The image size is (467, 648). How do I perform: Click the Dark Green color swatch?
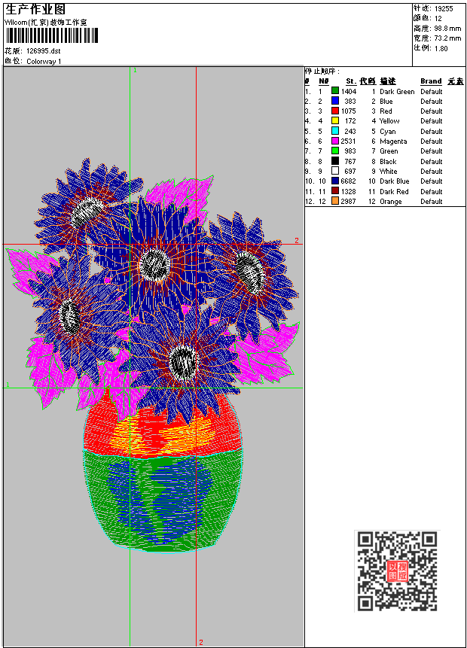point(335,90)
